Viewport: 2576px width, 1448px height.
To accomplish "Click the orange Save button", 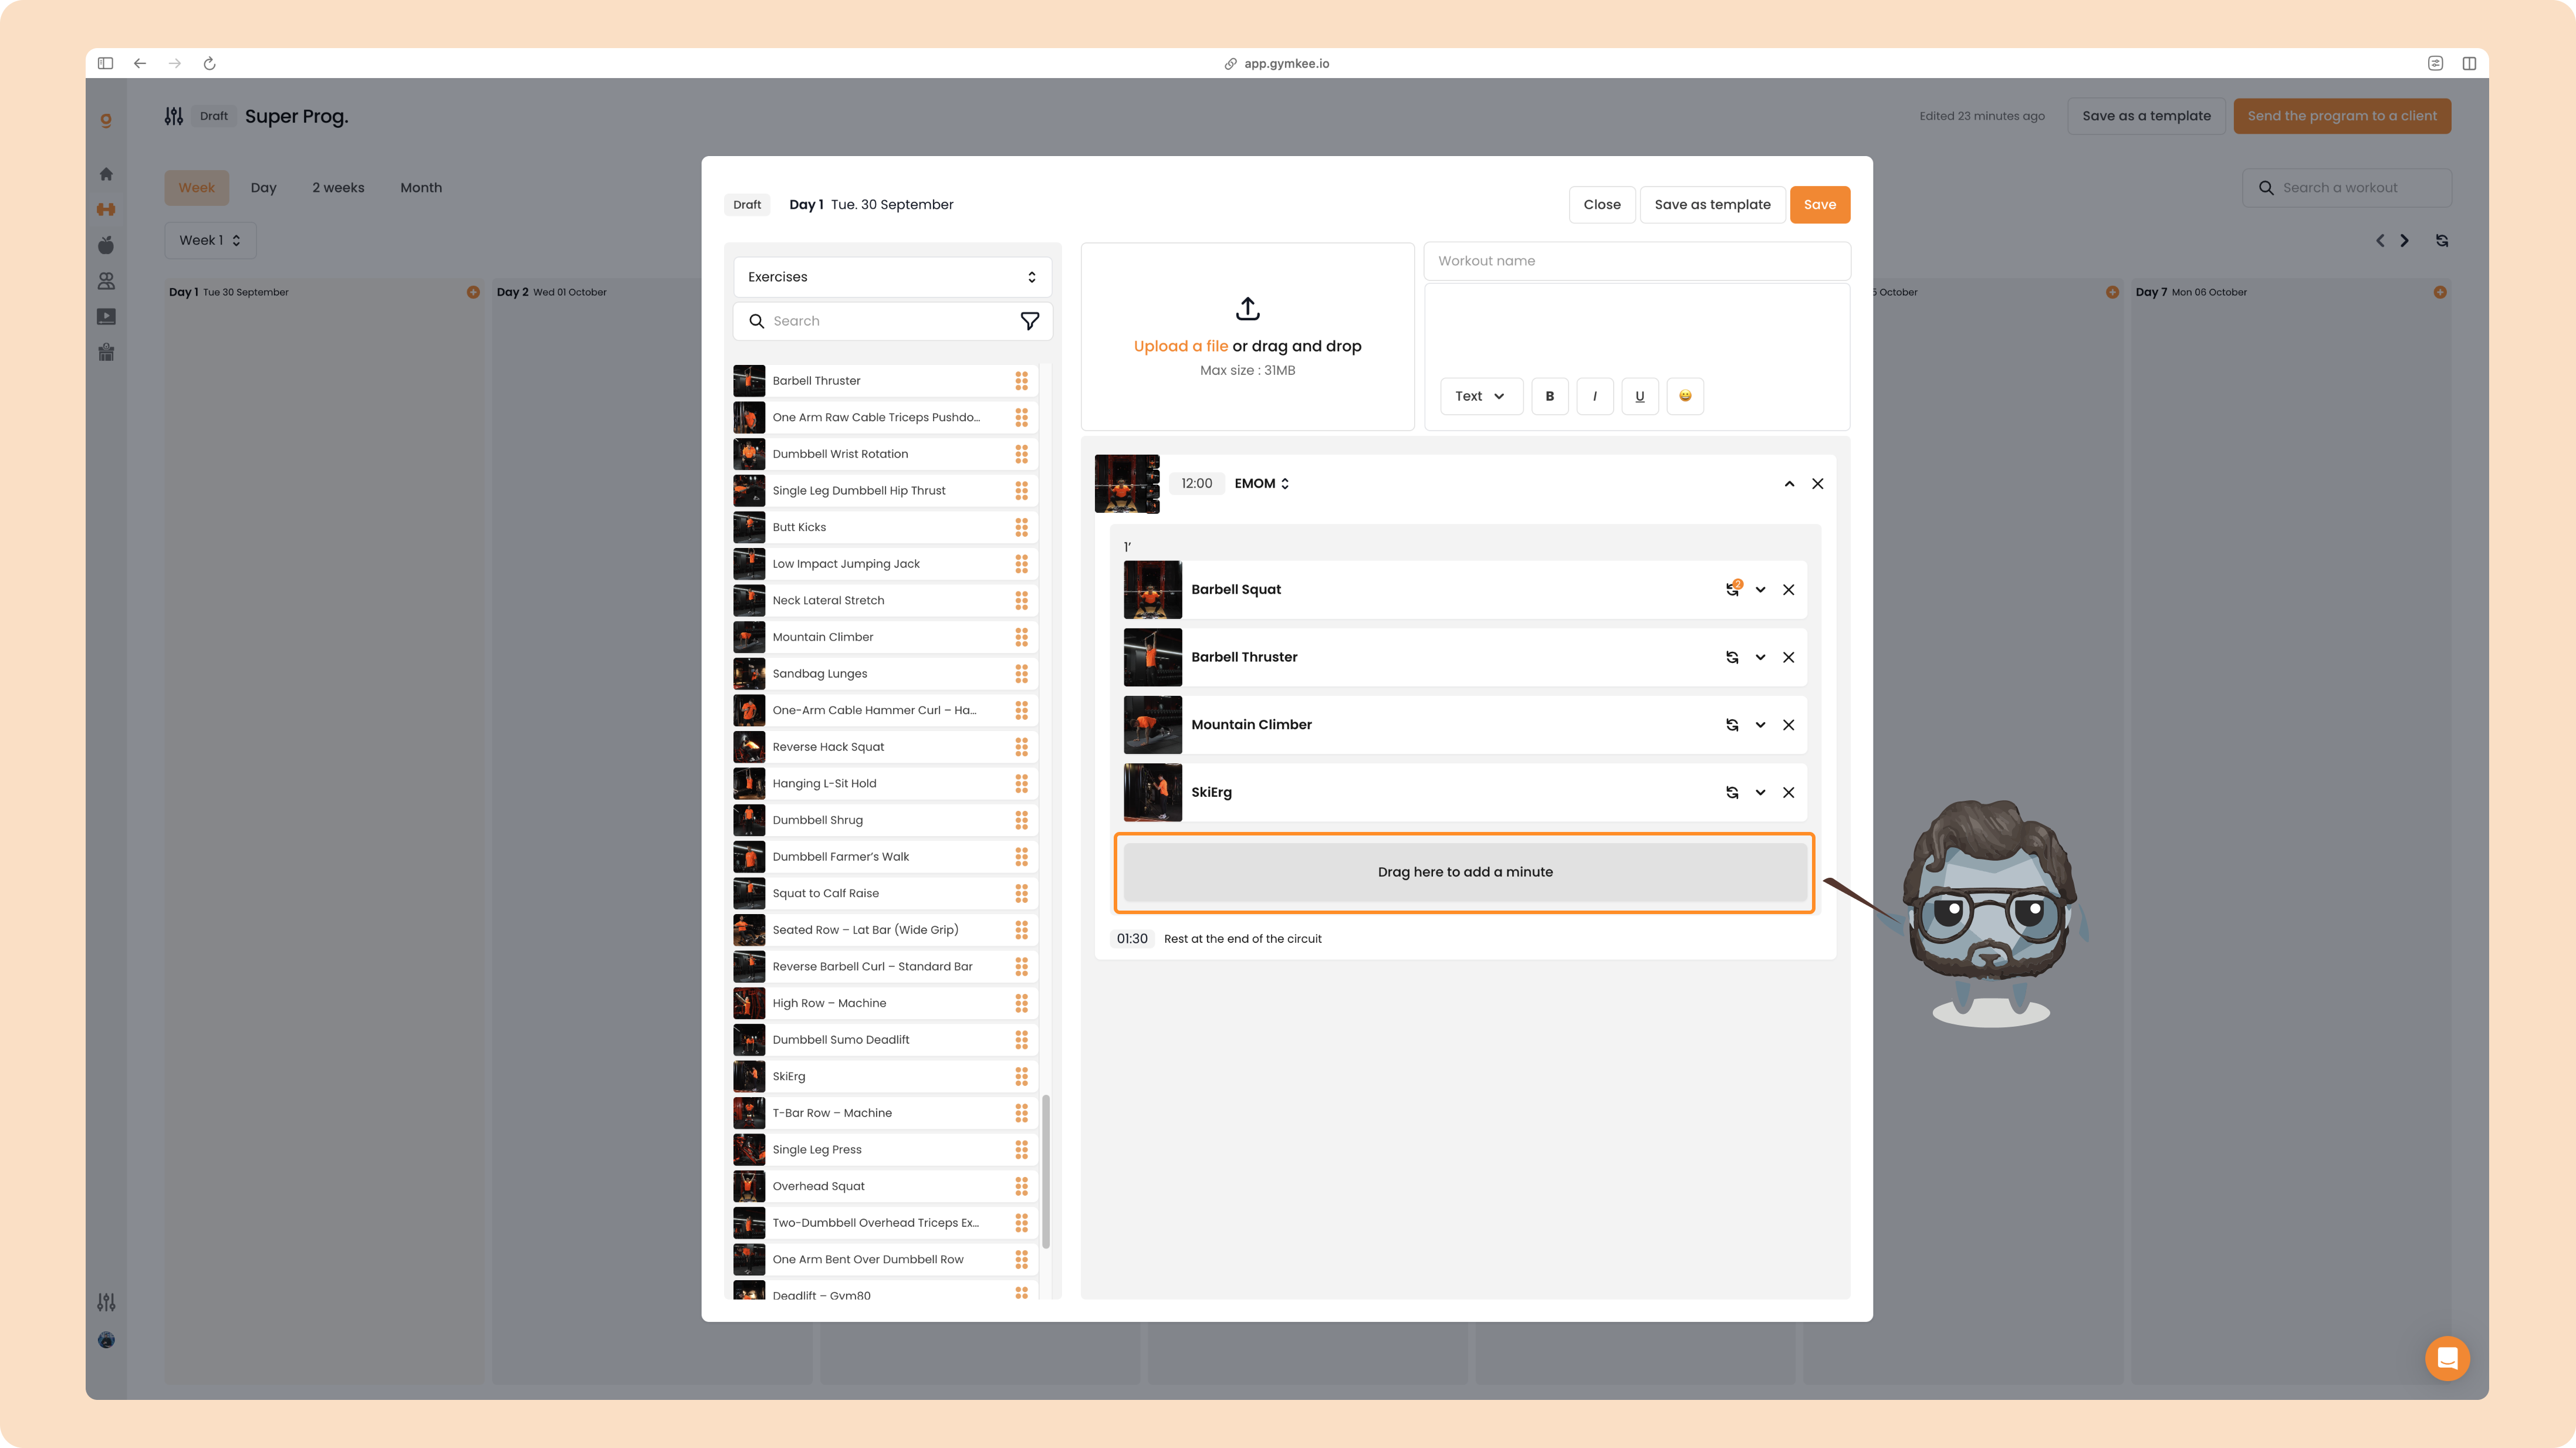I will point(1819,204).
